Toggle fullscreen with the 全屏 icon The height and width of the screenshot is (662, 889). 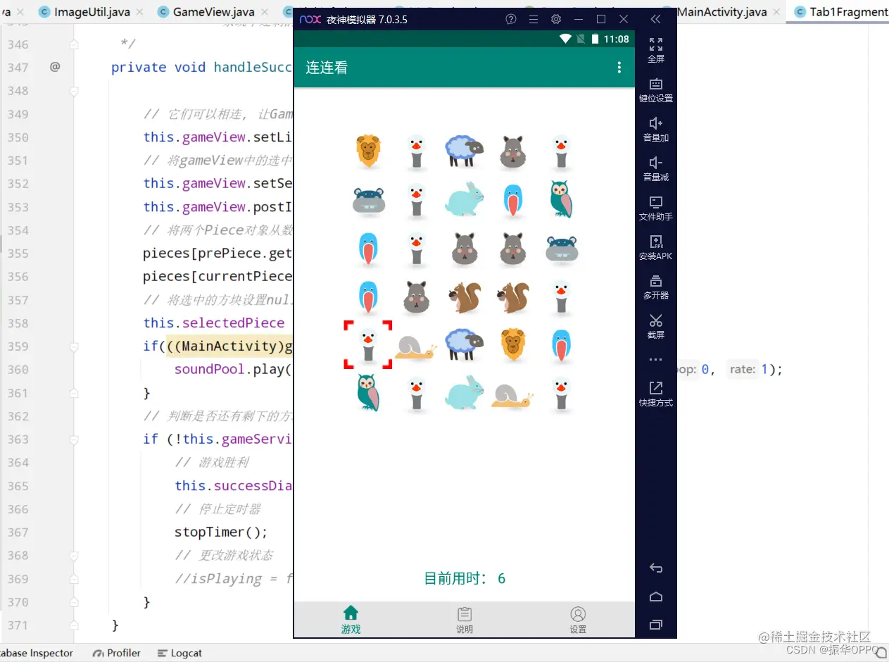click(655, 49)
